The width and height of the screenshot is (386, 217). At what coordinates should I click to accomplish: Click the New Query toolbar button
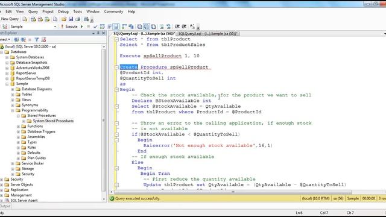point(10,19)
